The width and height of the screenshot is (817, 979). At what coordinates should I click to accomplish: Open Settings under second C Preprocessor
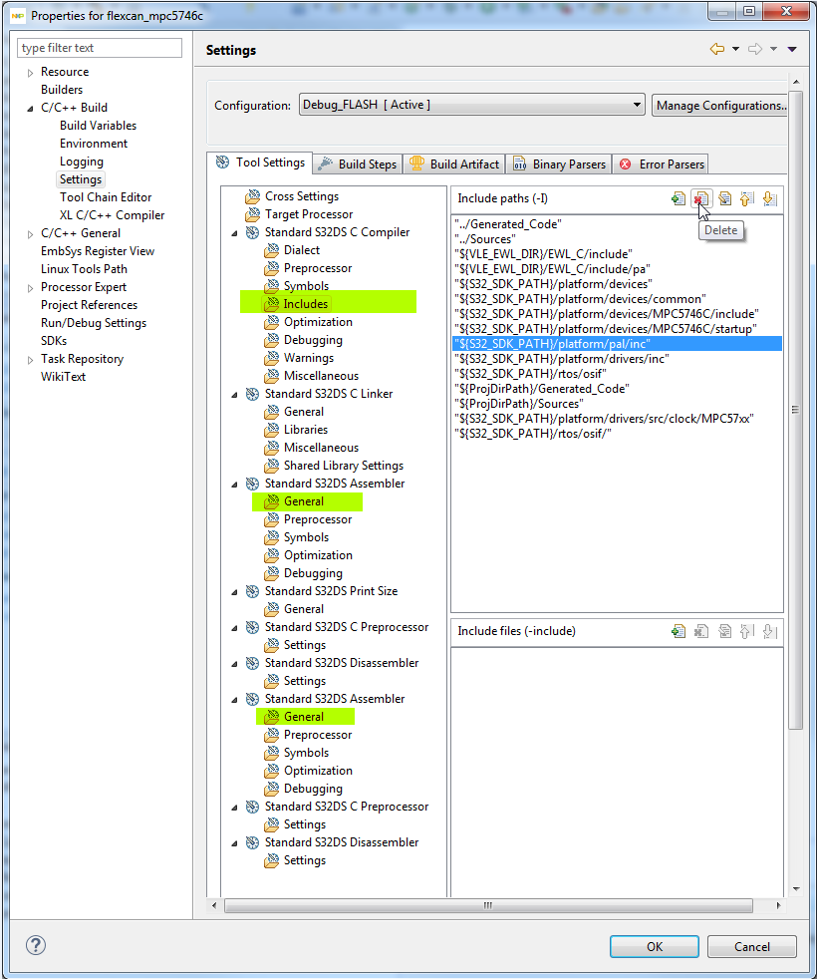tap(305, 824)
